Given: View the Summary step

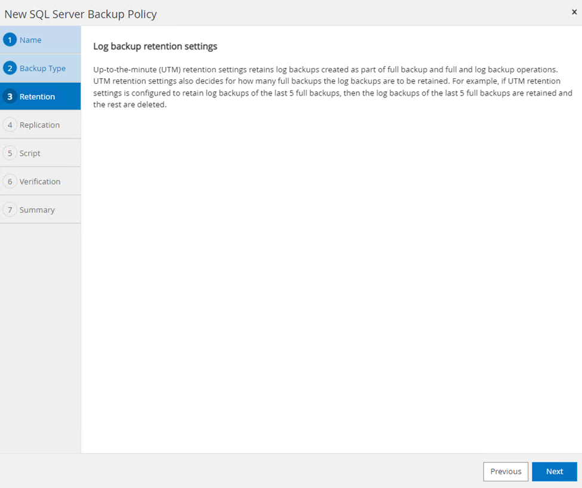Looking at the screenshot, I should [x=41, y=210].
